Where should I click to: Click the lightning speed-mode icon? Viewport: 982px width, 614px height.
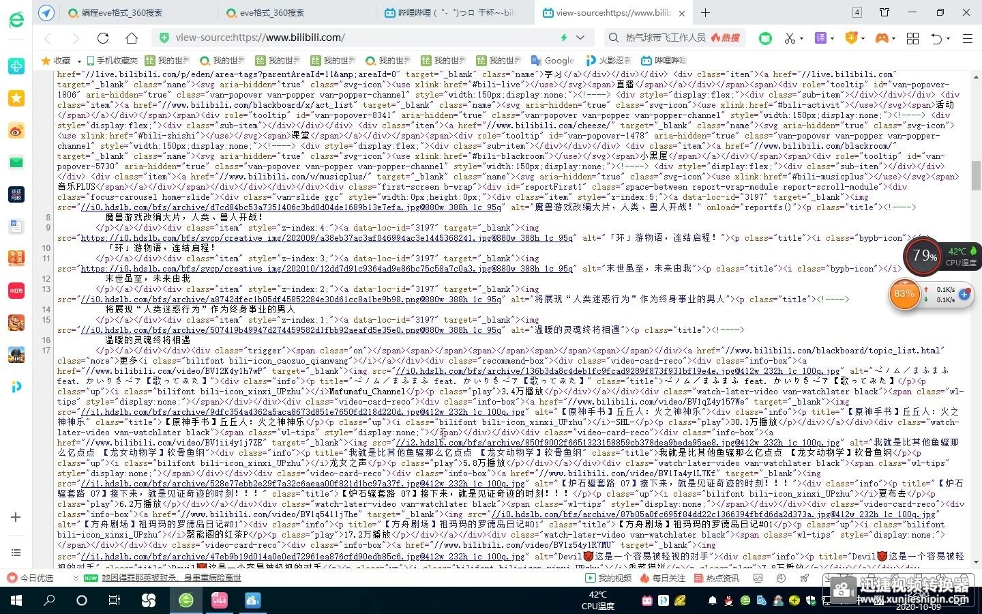[564, 38]
